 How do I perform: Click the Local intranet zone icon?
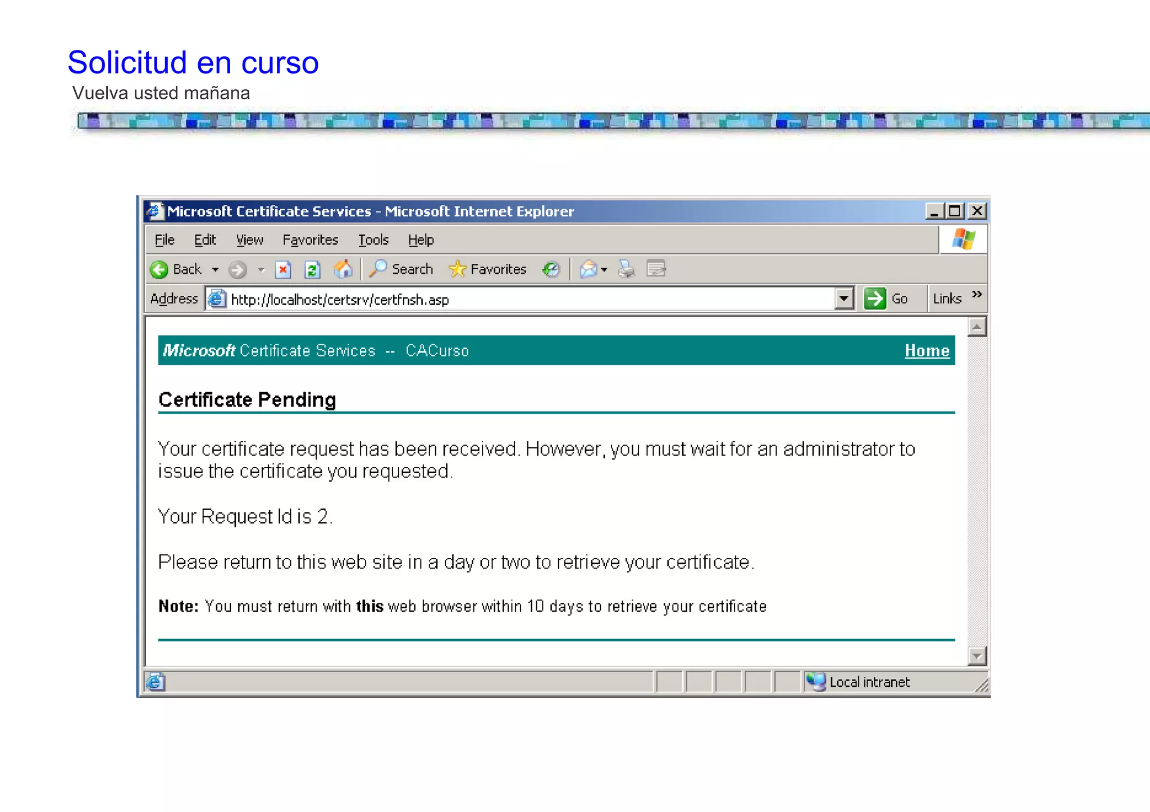pyautogui.click(x=816, y=682)
